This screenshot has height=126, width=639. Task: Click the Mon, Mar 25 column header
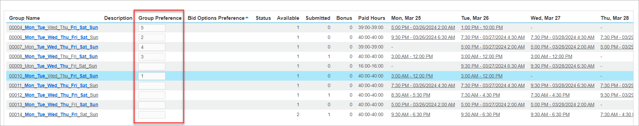[406, 18]
